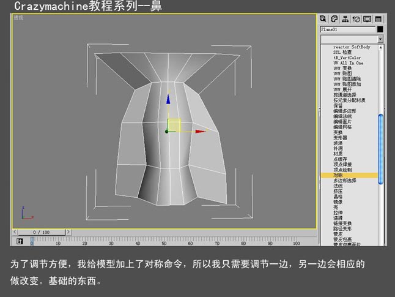
Task: Open the Hierarchy command panel tab
Action: (x=345, y=19)
